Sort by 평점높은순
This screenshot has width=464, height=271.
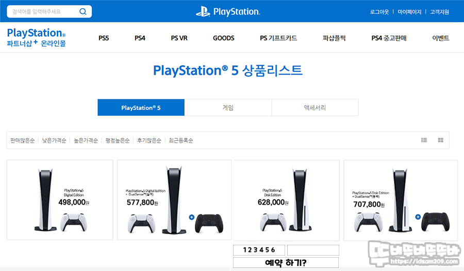point(118,140)
